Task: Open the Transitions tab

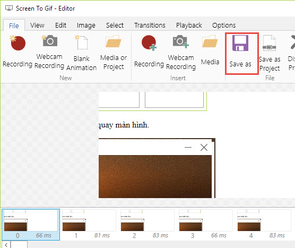Action: pos(150,25)
